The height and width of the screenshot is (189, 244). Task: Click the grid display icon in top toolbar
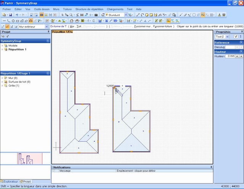coord(211,15)
